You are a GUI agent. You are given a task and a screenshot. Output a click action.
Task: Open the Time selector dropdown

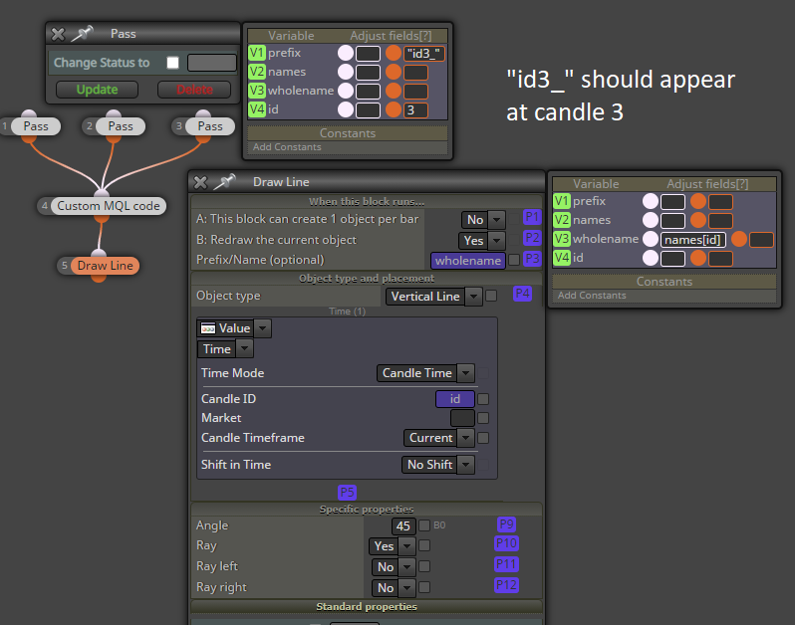(x=225, y=349)
